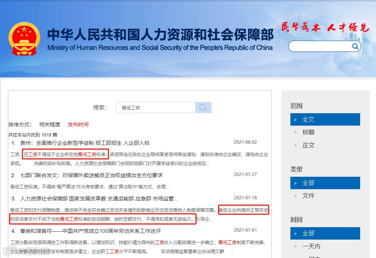Click the header search magnifier icon
376x258 pixels.
point(355,46)
